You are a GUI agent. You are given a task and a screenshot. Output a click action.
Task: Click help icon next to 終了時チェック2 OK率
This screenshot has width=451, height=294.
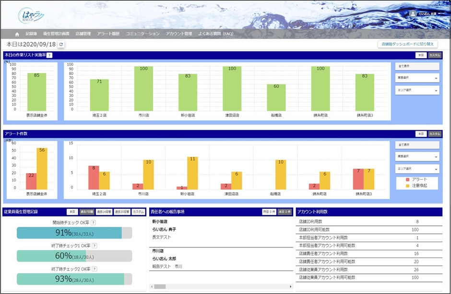pyautogui.click(x=94, y=269)
